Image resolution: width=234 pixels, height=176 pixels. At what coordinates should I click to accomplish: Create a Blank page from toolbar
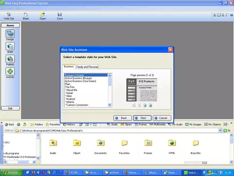26,16
